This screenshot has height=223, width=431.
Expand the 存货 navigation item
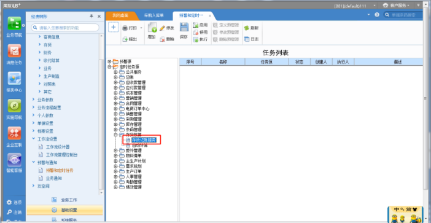click(x=39, y=45)
